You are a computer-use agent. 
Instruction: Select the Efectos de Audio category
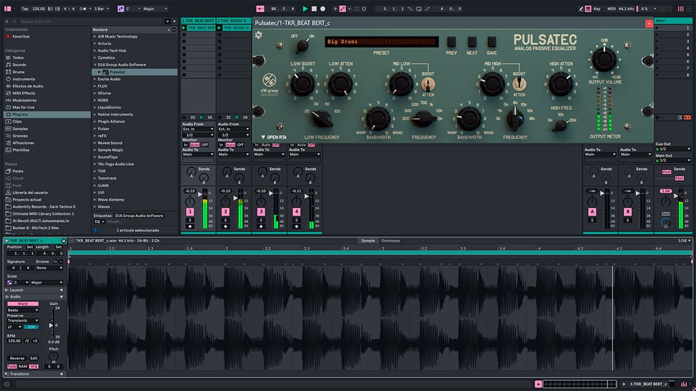(x=28, y=86)
